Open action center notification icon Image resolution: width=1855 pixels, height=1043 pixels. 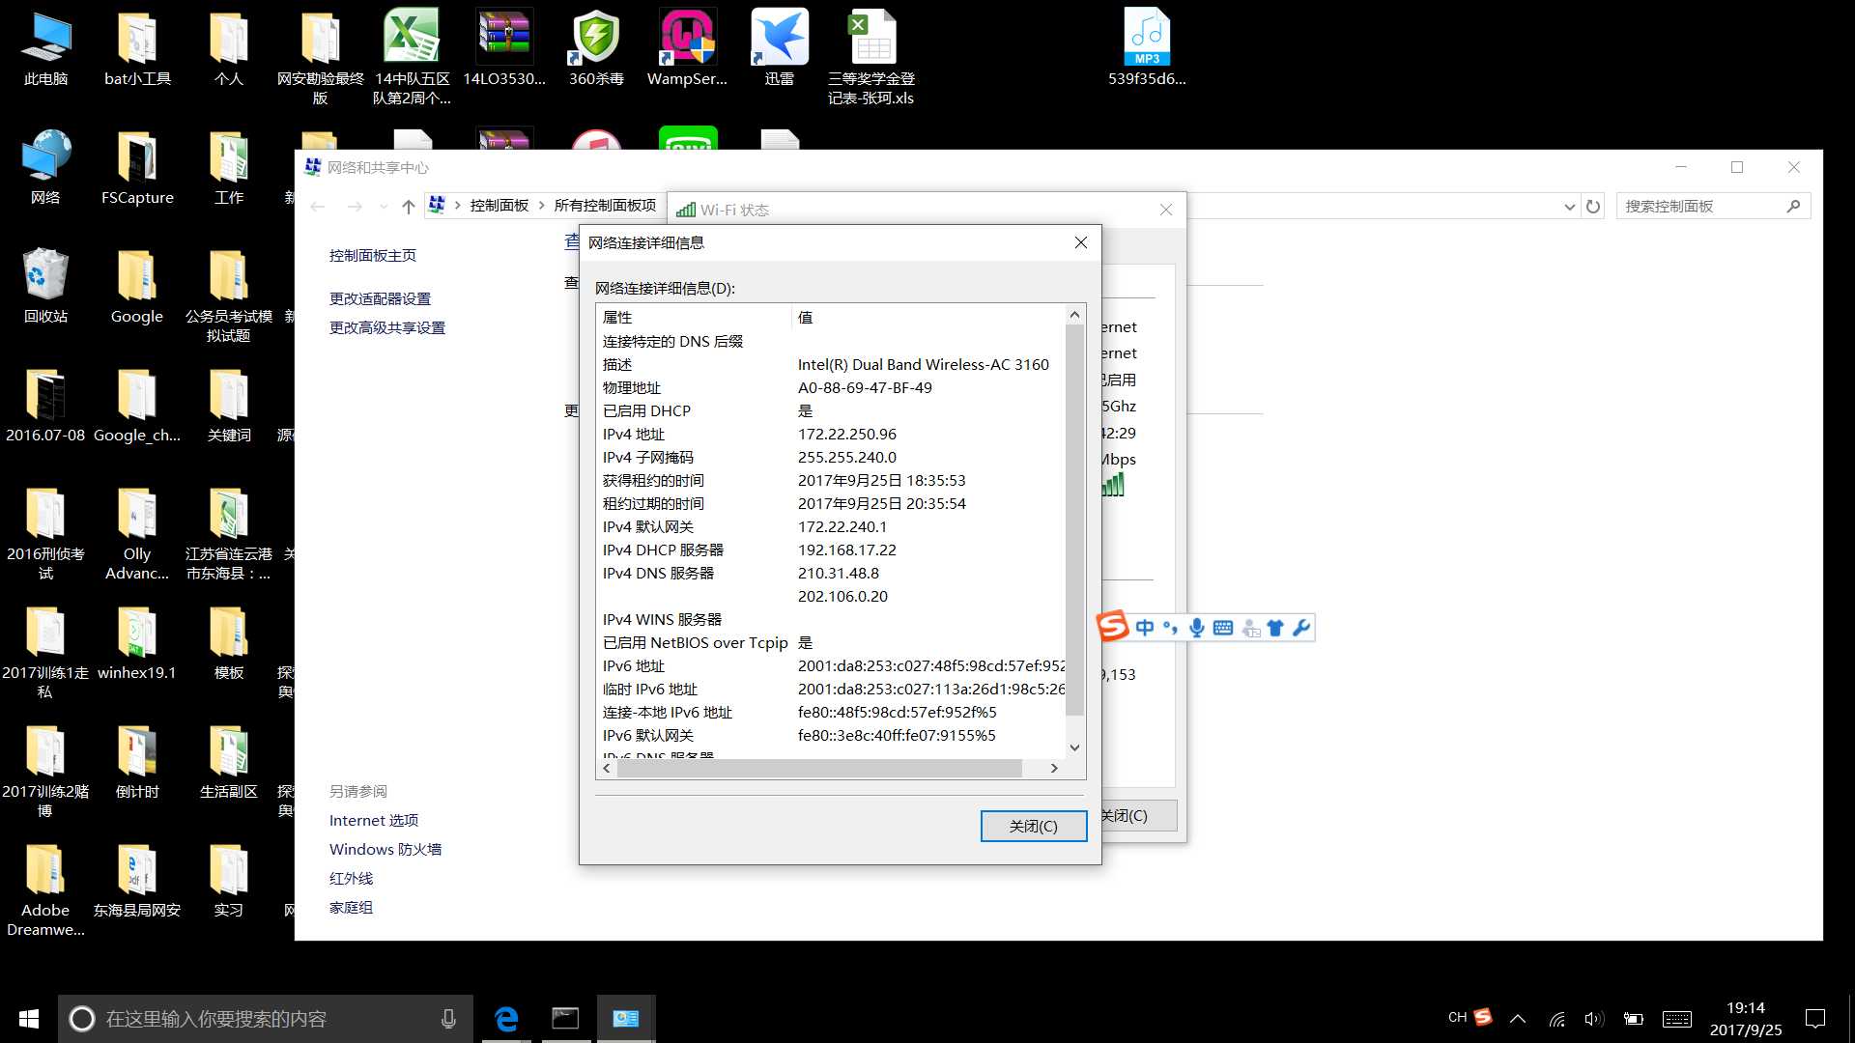1815,1019
